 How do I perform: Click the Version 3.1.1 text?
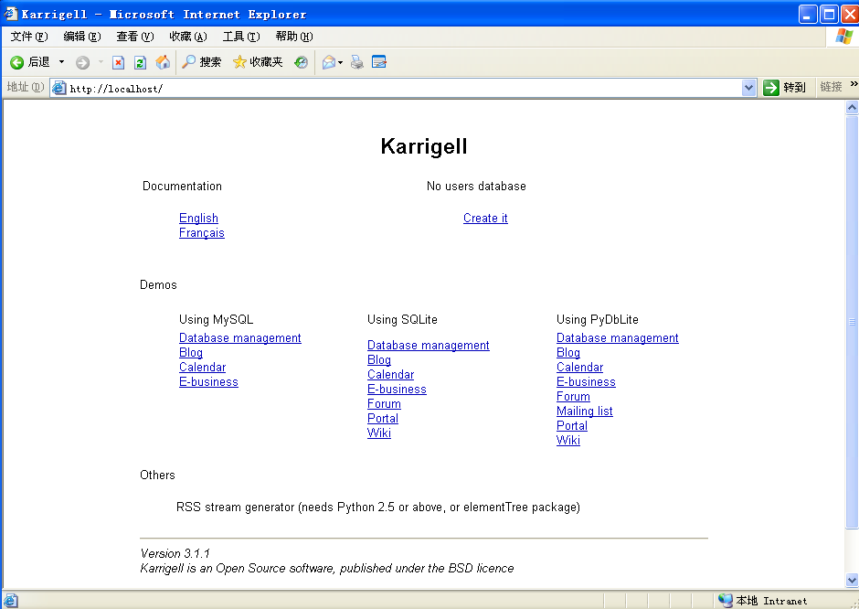[175, 553]
